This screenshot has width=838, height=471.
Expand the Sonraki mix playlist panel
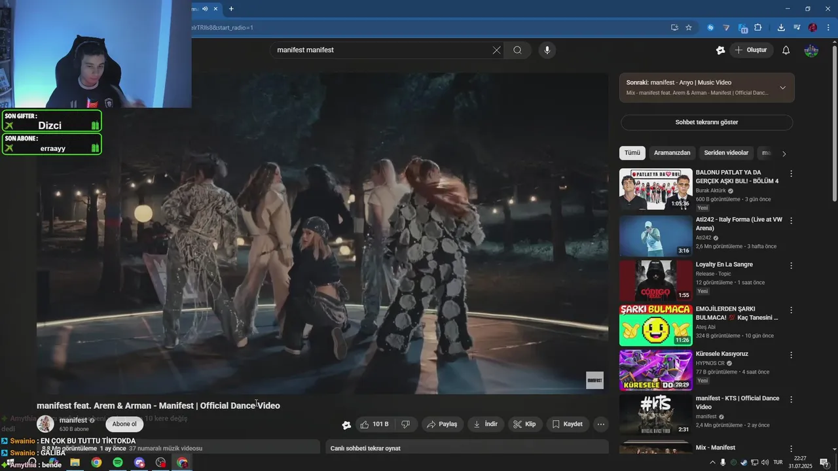782,88
